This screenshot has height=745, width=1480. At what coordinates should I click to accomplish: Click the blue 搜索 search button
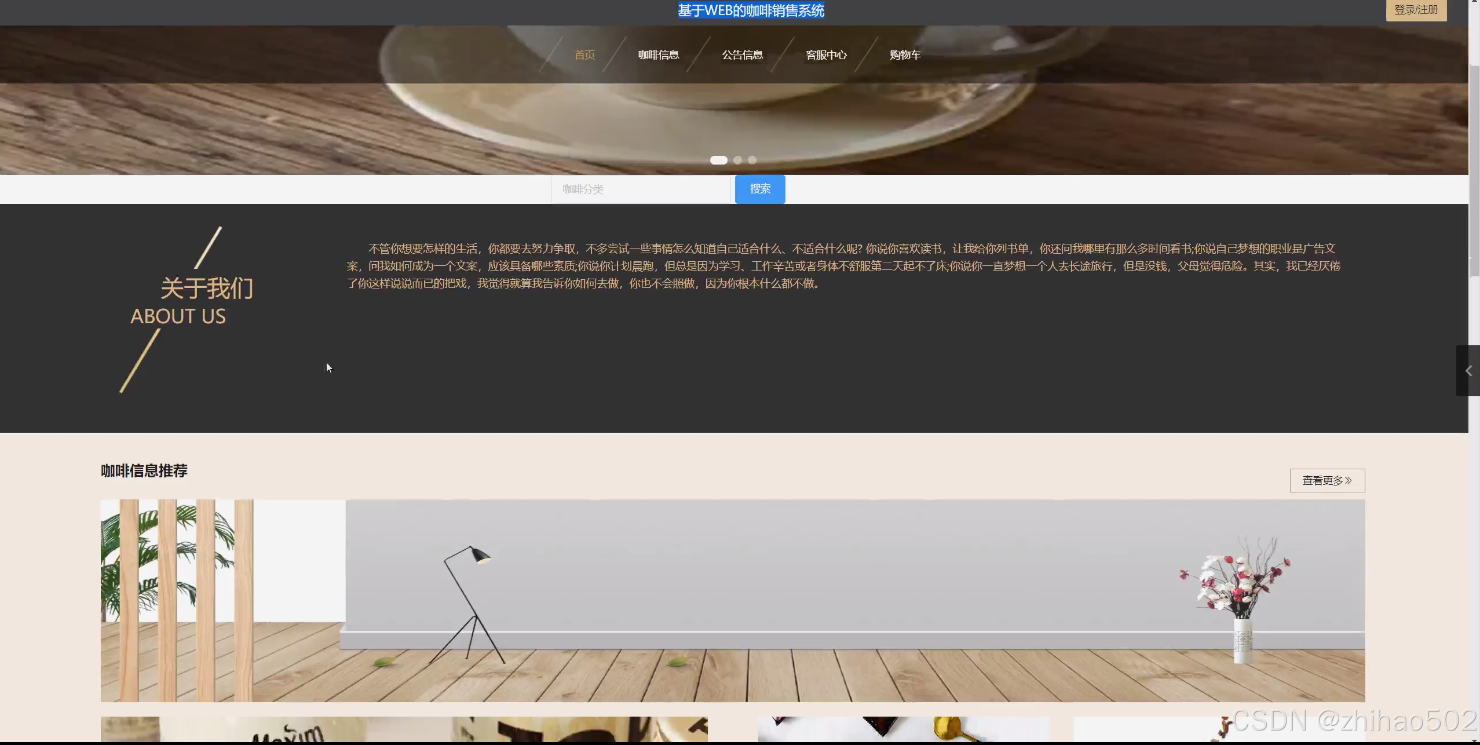pyautogui.click(x=759, y=189)
